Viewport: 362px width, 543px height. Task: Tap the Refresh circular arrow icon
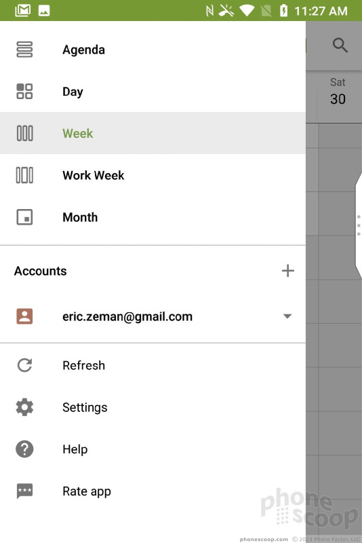coord(24,365)
